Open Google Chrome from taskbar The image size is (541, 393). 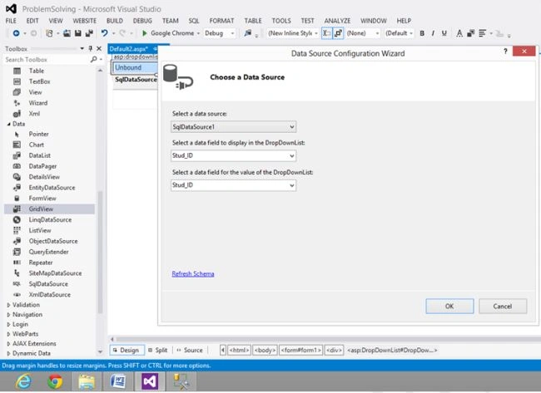55,381
